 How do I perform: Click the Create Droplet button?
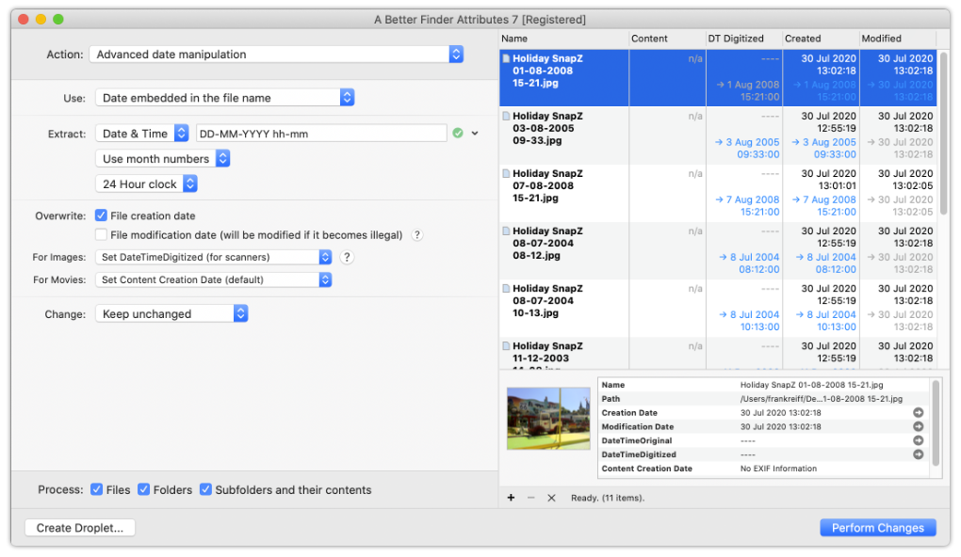(80, 528)
